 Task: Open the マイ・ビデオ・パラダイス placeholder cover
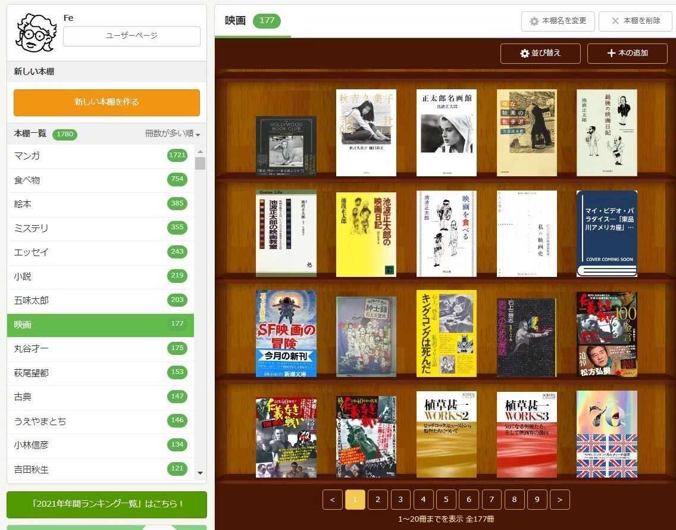pos(606,233)
